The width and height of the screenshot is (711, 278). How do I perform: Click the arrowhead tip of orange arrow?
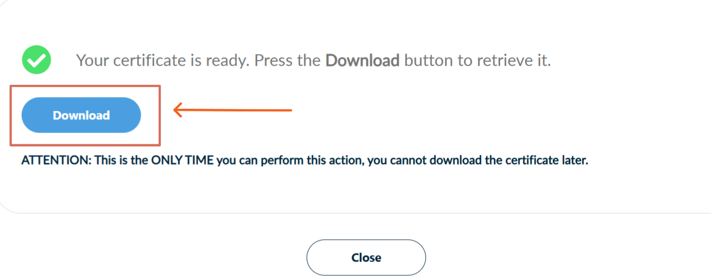176,110
